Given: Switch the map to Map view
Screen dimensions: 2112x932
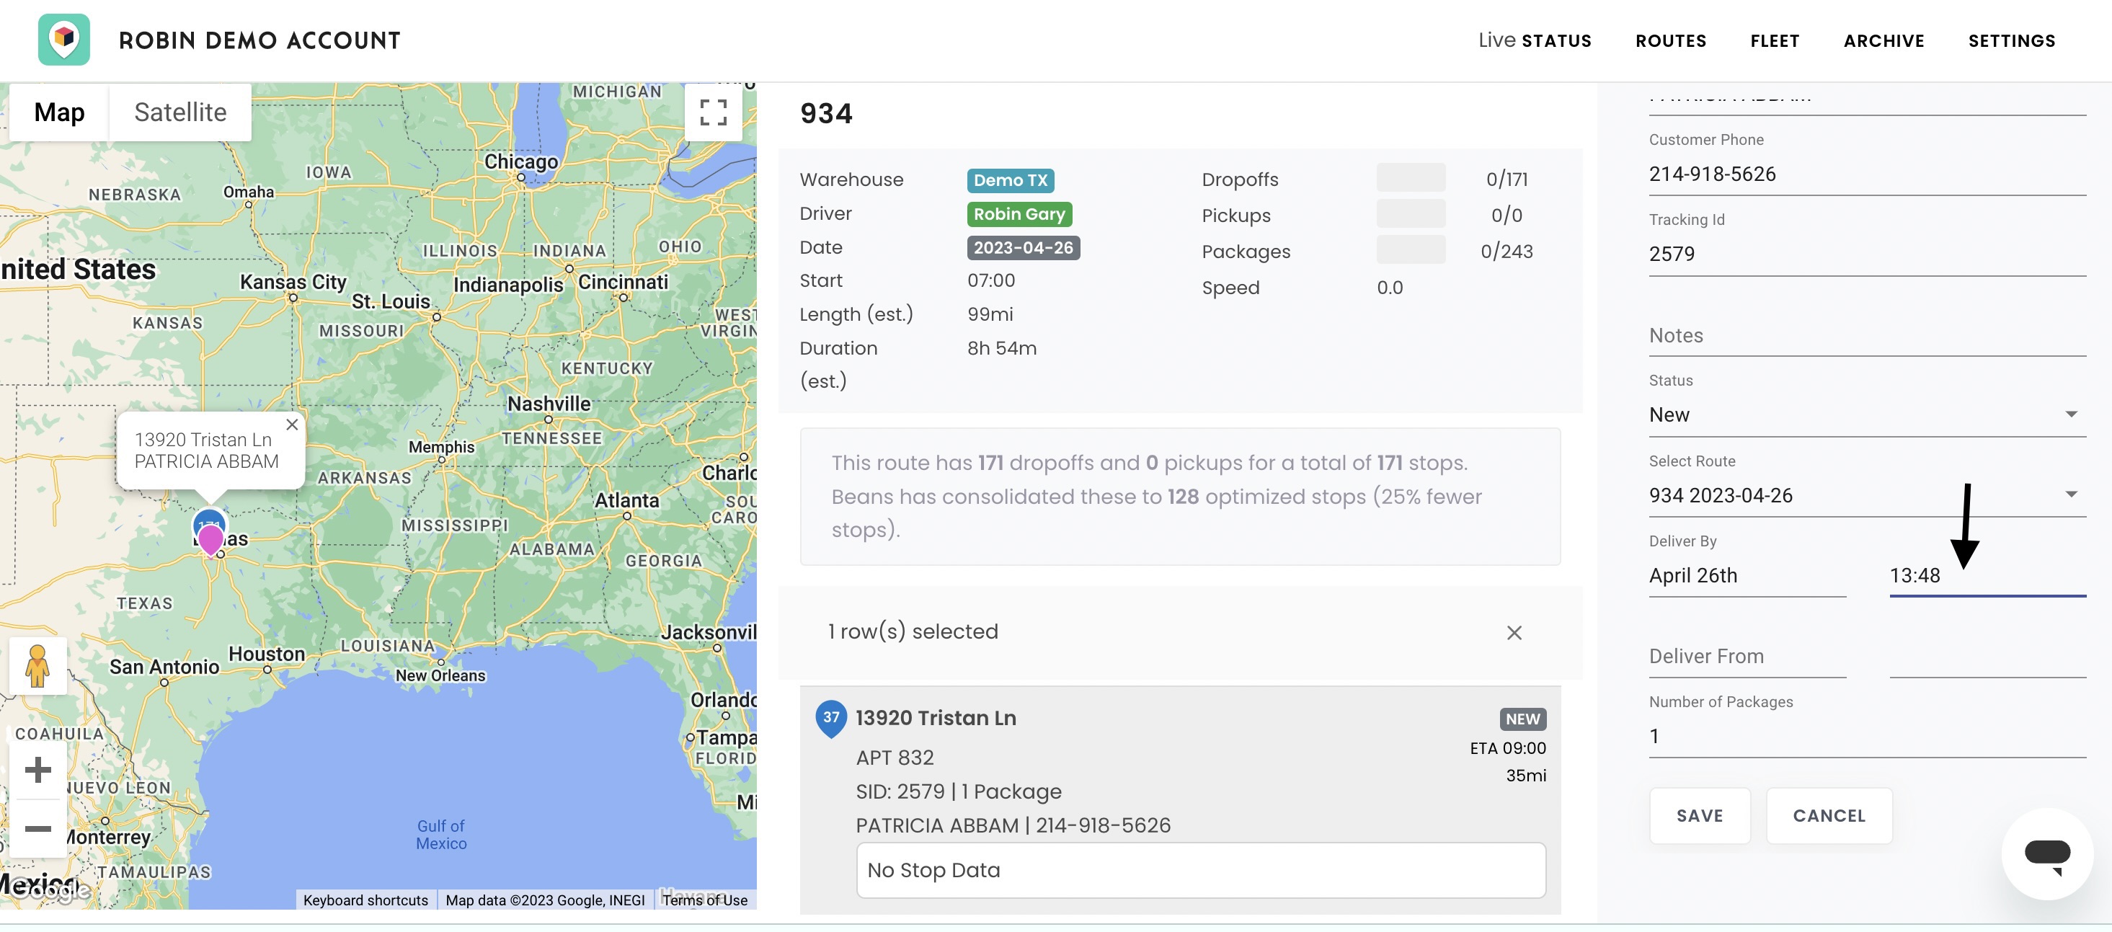Looking at the screenshot, I should point(59,112).
